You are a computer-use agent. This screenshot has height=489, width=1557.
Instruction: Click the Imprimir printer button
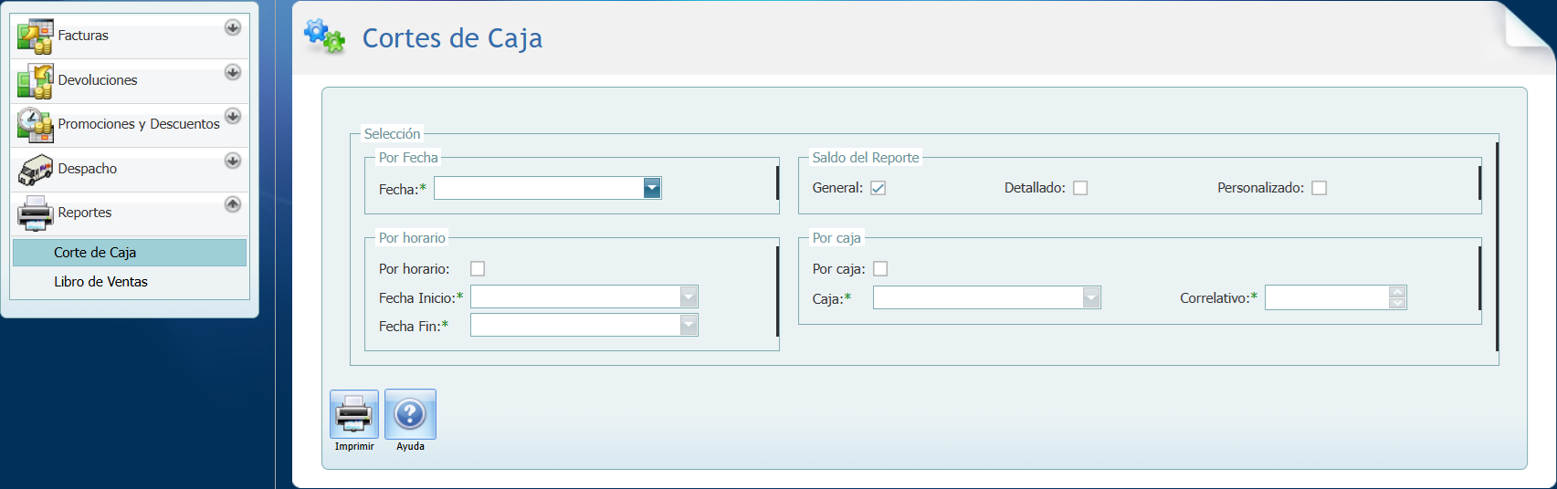[353, 415]
